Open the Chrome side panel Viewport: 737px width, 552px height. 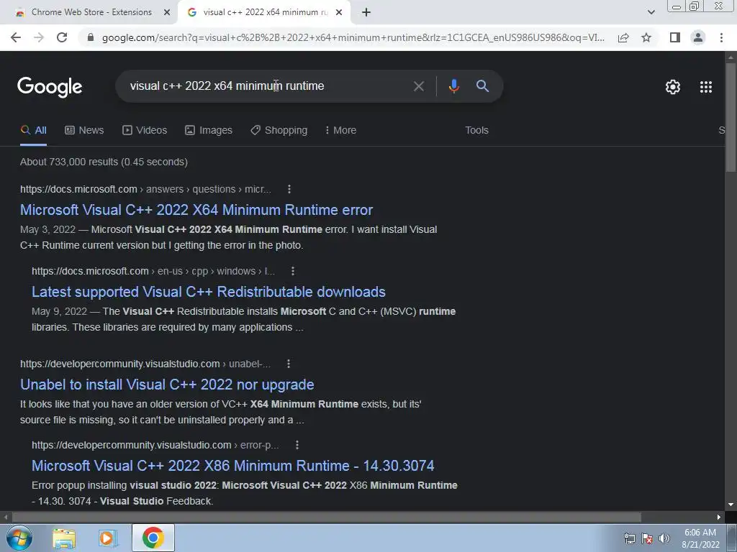pos(675,37)
